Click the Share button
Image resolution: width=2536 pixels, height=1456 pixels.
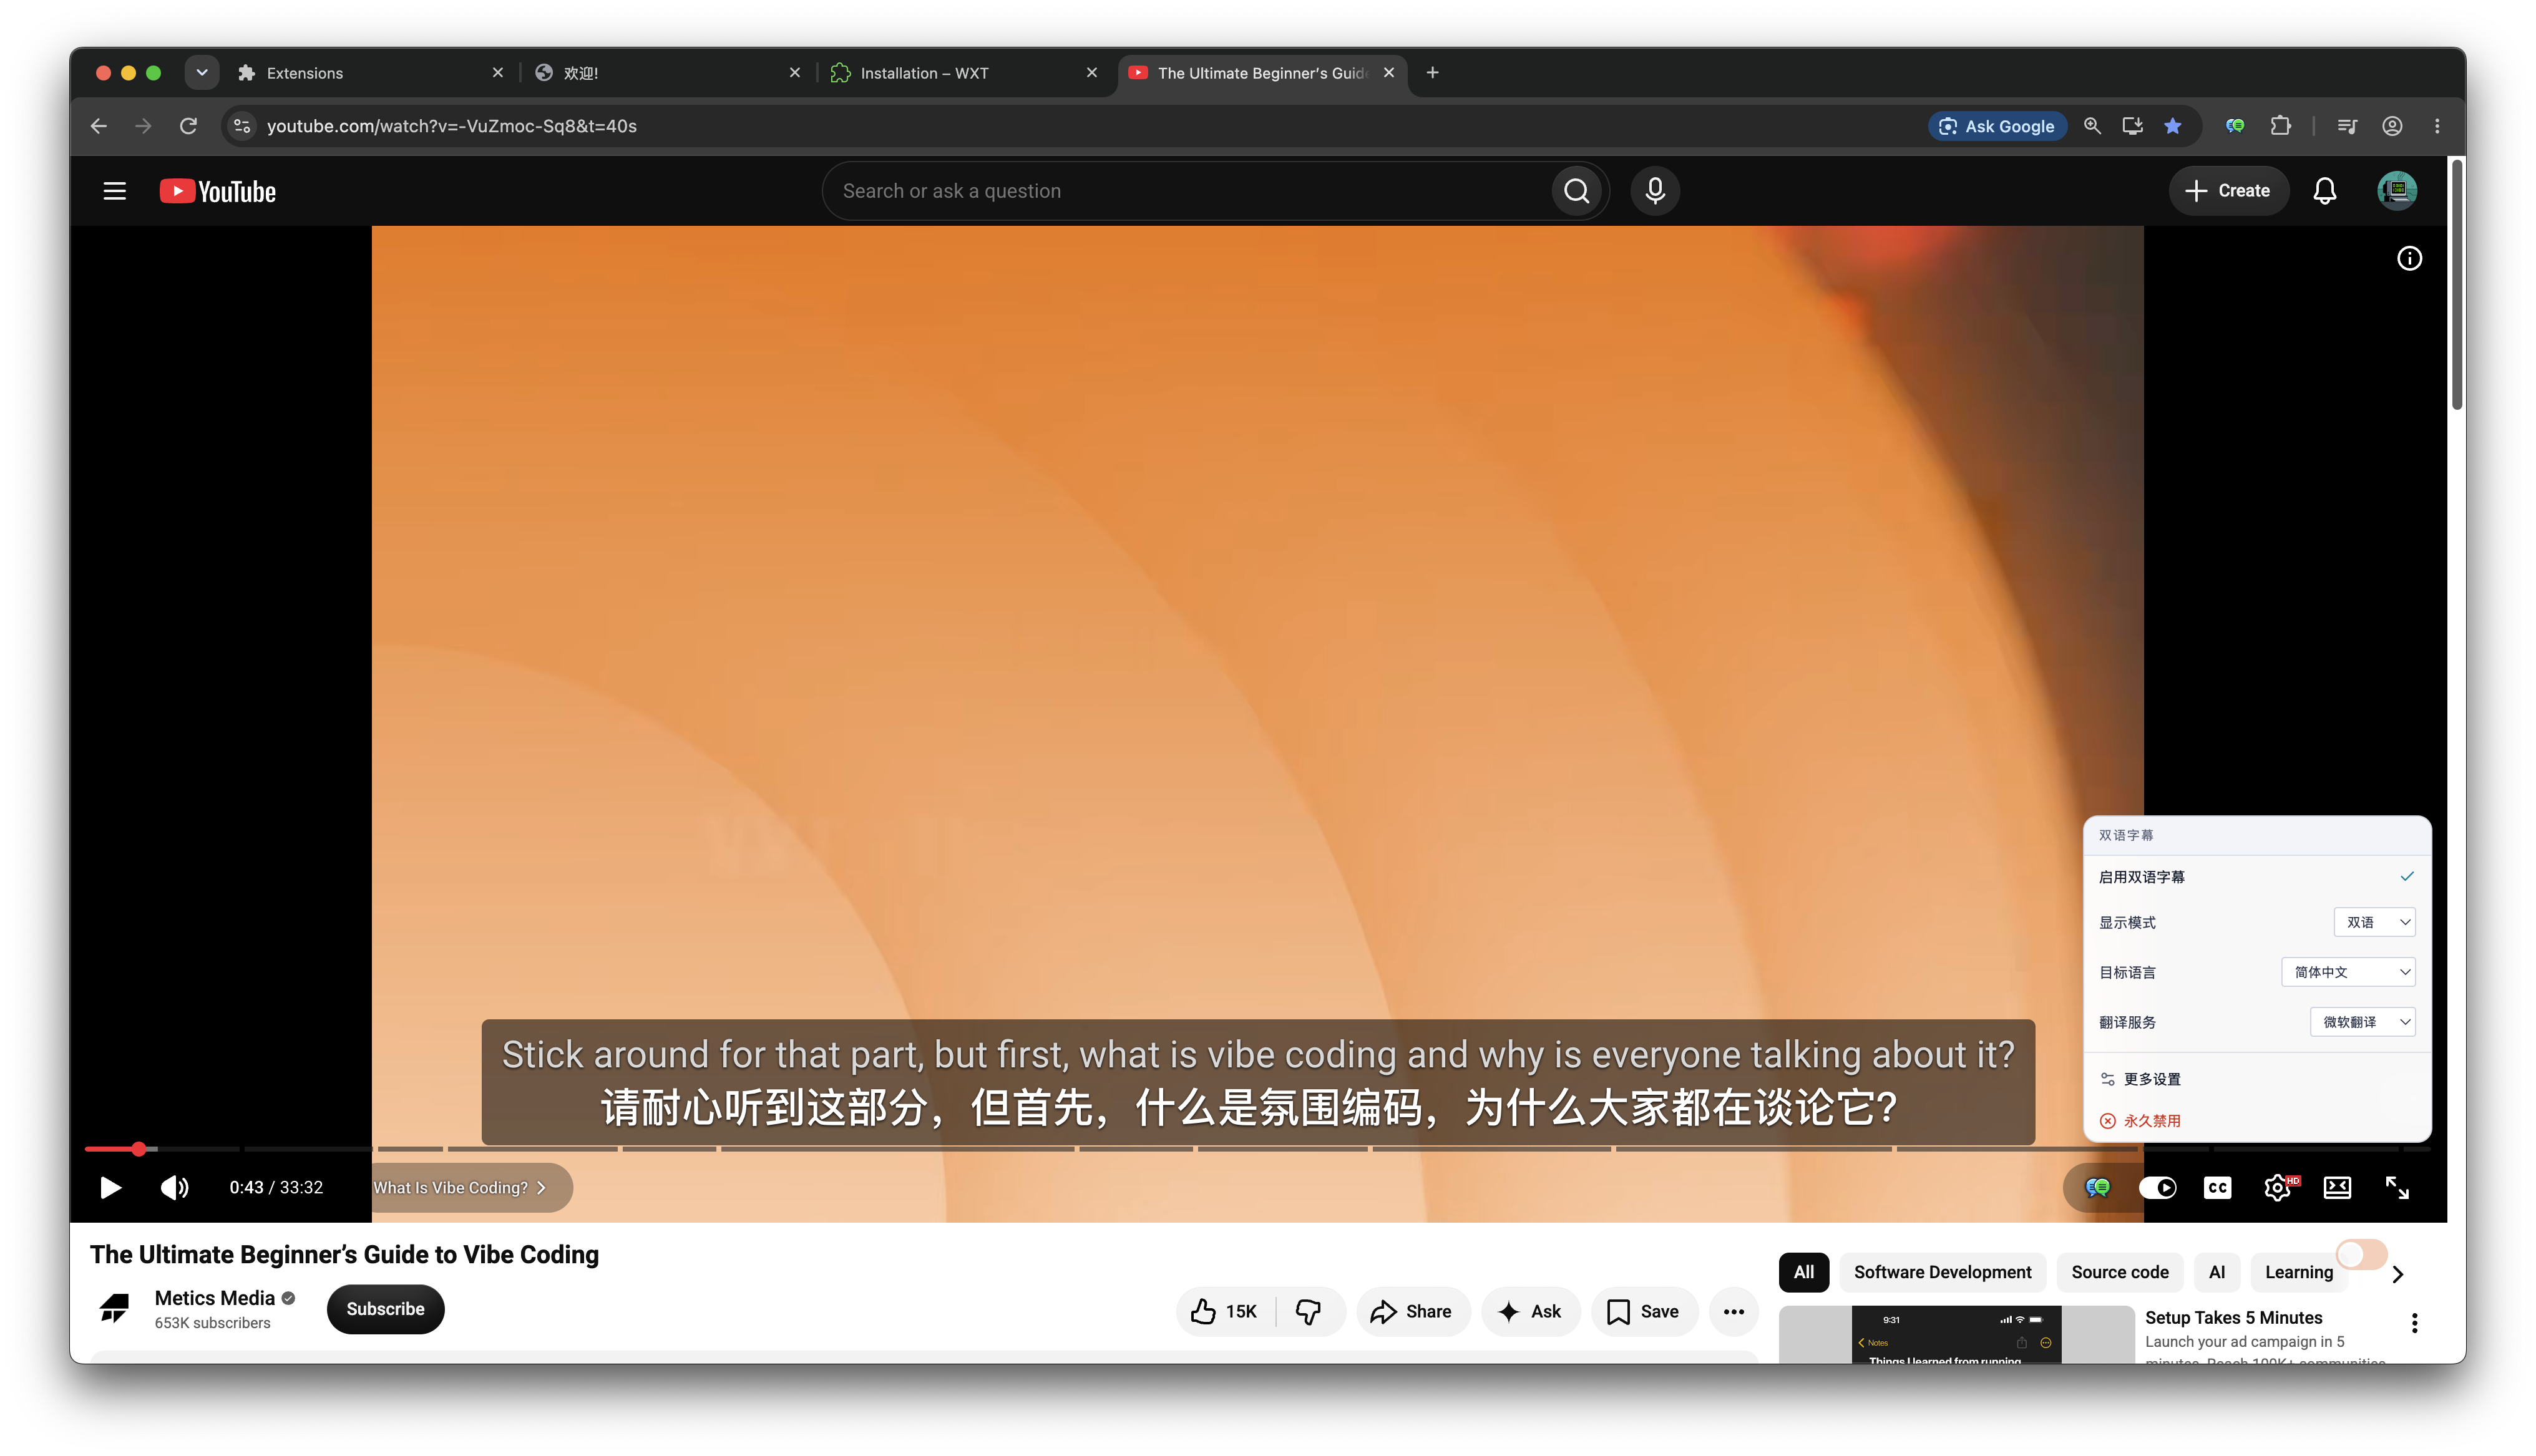[x=1412, y=1311]
